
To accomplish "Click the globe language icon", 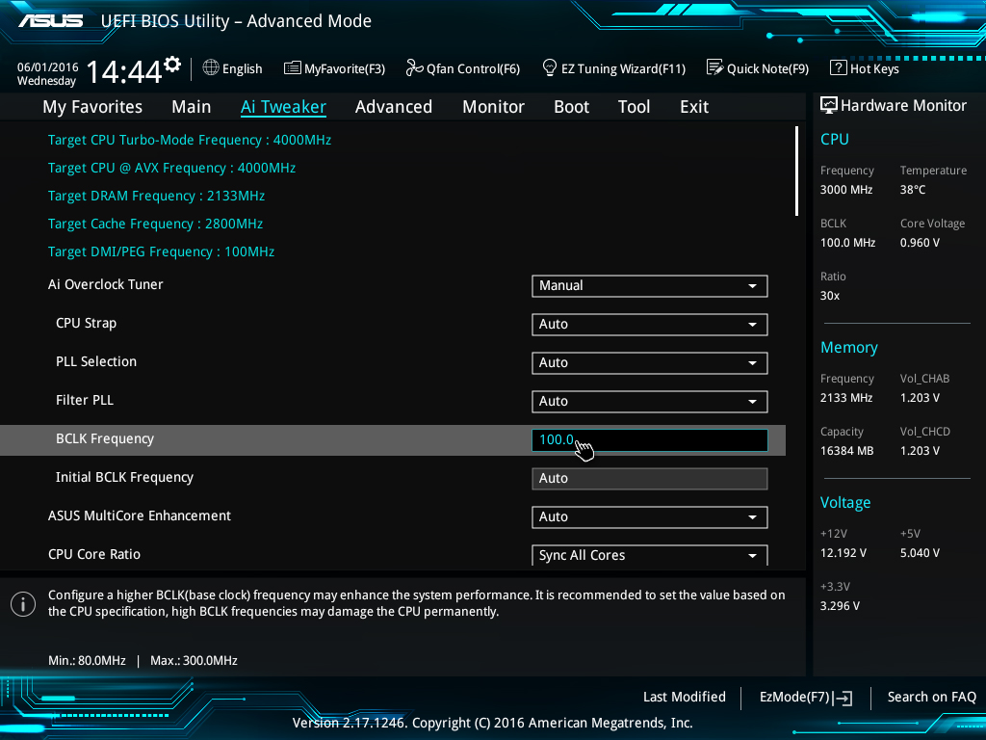I will 211,67.
